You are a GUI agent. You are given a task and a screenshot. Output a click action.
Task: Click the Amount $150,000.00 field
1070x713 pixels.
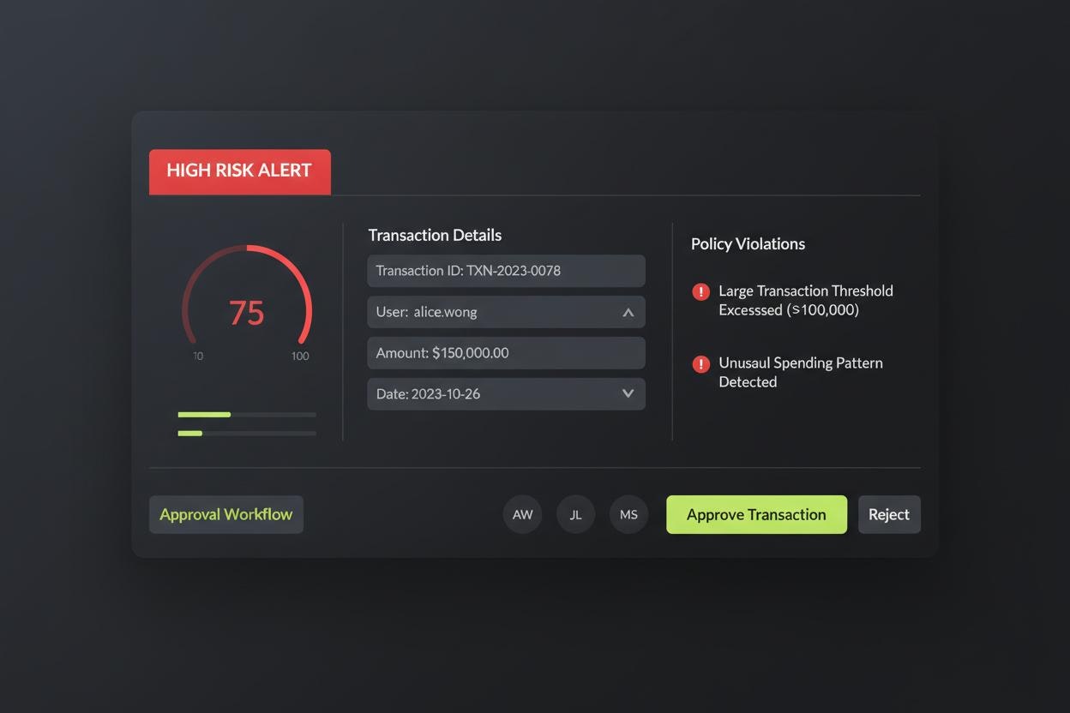coord(506,353)
